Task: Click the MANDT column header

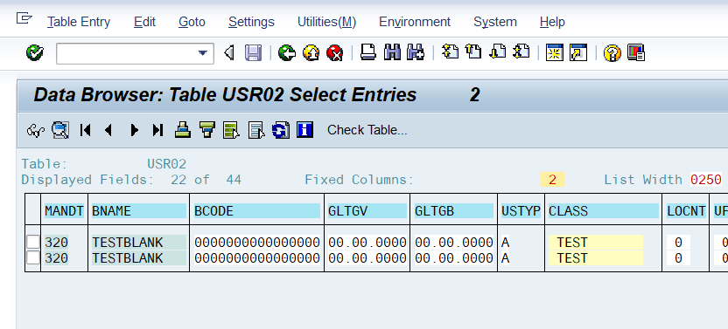Action: pyautogui.click(x=64, y=211)
